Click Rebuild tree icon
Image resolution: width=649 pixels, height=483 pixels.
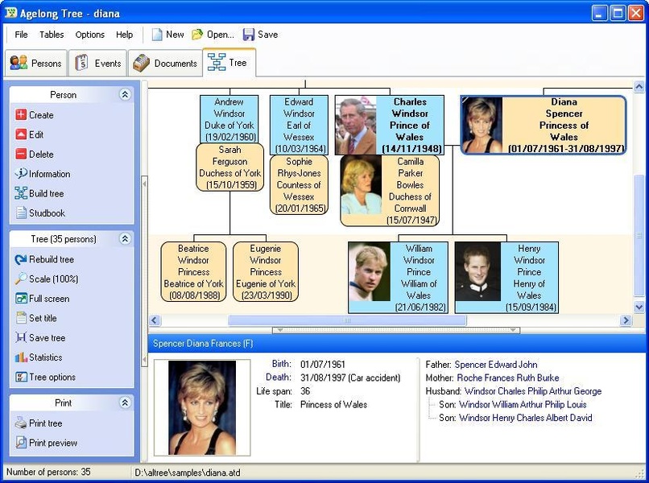coord(21,259)
